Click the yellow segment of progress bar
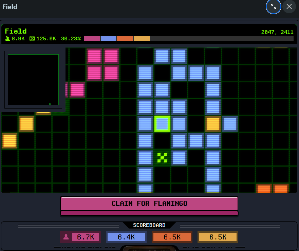 [142, 39]
